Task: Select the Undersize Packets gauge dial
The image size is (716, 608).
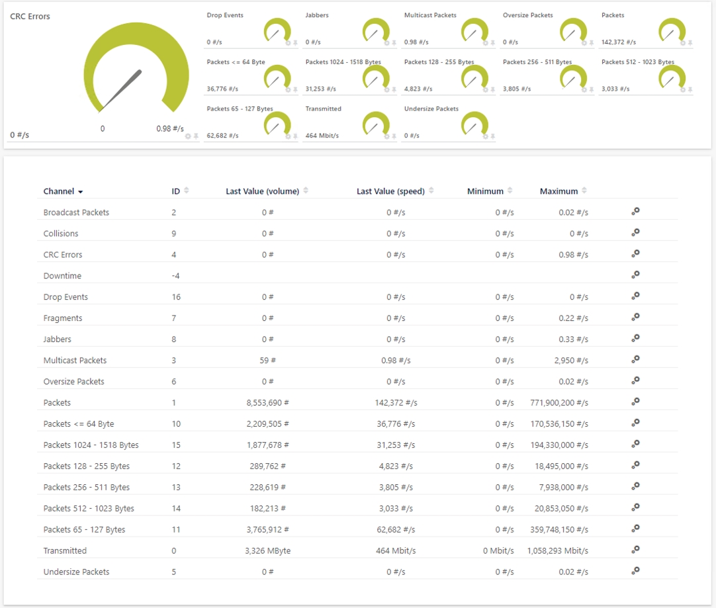Action: tap(474, 124)
